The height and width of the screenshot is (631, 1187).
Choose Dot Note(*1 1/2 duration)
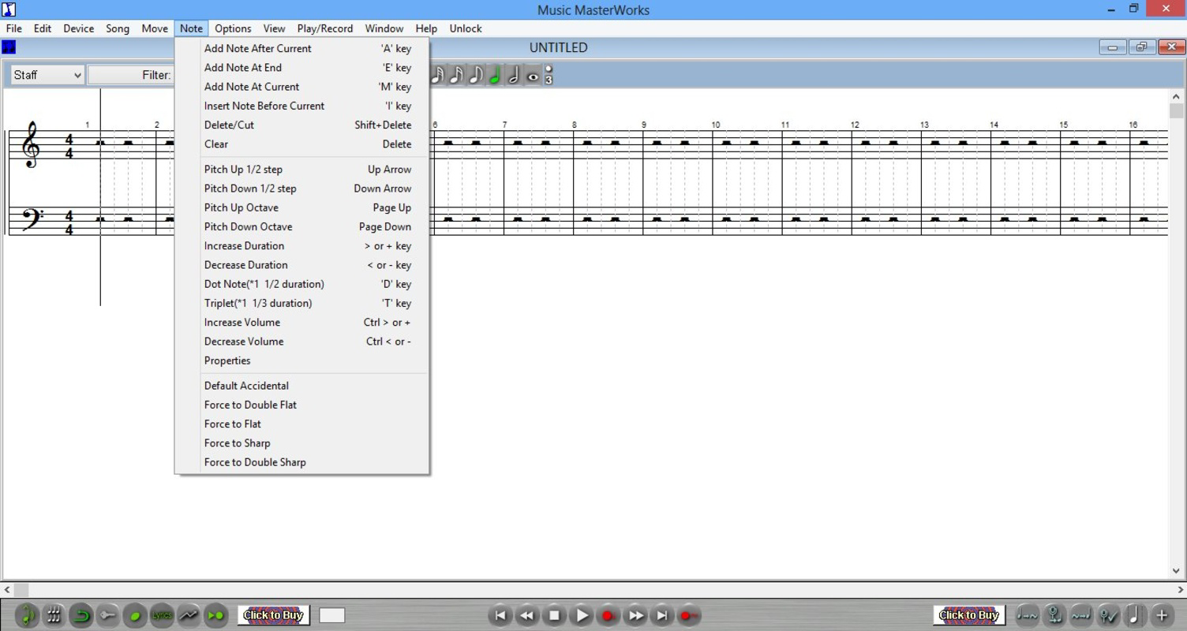point(301,284)
